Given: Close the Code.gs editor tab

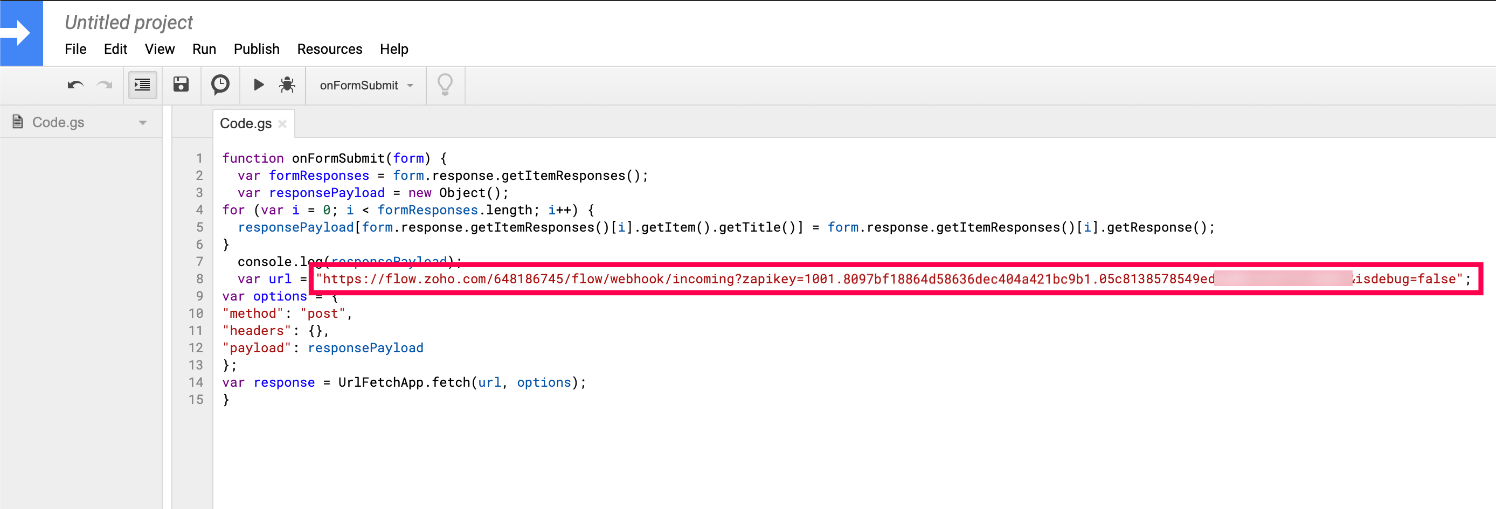Looking at the screenshot, I should [x=283, y=124].
